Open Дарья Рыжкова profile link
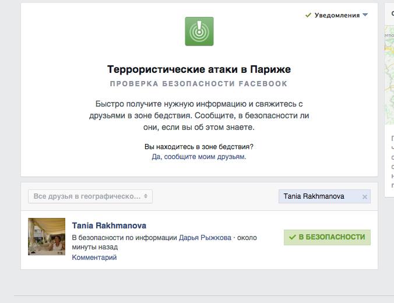 coord(205,237)
